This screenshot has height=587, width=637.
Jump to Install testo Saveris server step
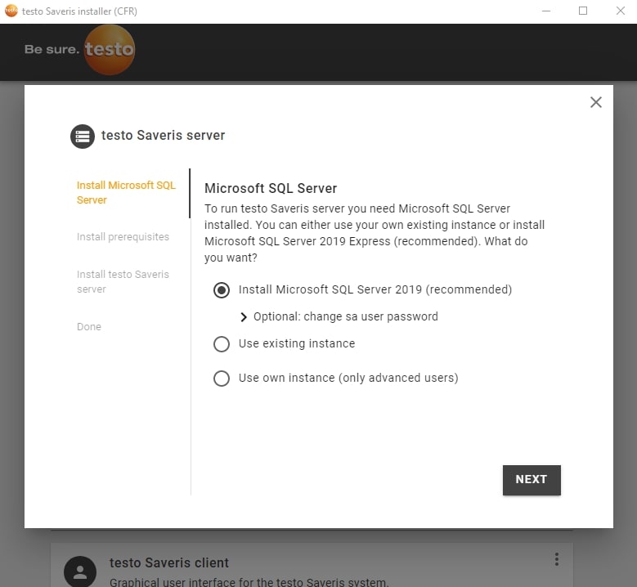tap(123, 282)
